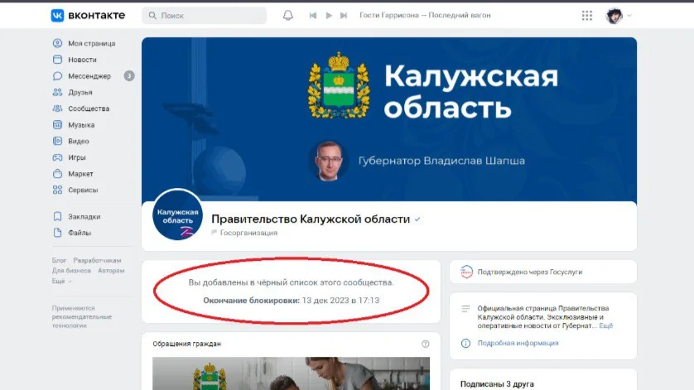Focus the Поиск search field
This screenshot has width=694, height=390.
204,16
